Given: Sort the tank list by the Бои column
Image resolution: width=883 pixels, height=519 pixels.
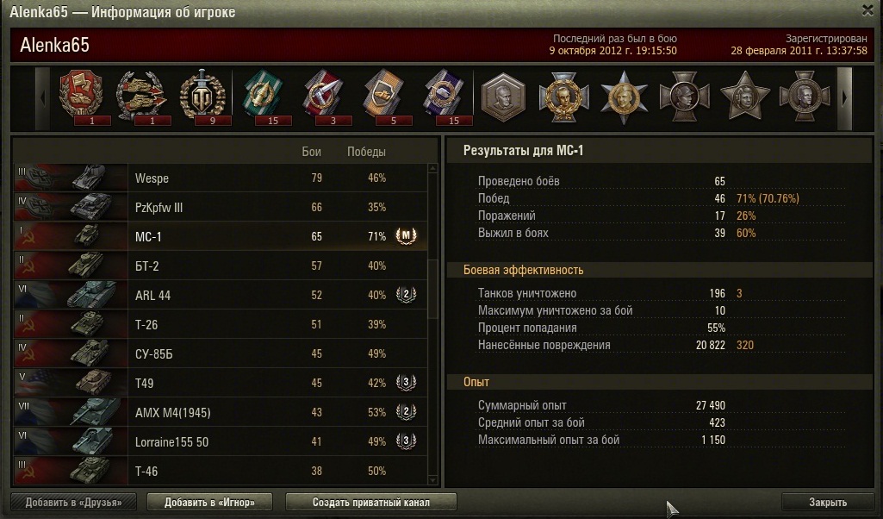Looking at the screenshot, I should [311, 152].
